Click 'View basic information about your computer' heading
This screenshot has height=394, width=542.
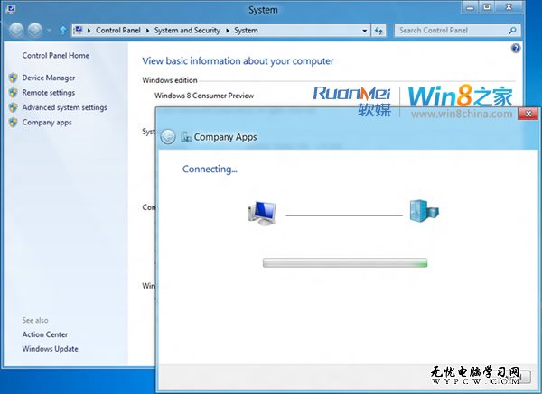(x=238, y=61)
